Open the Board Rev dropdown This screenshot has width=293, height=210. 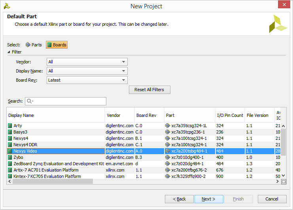click(x=87, y=80)
